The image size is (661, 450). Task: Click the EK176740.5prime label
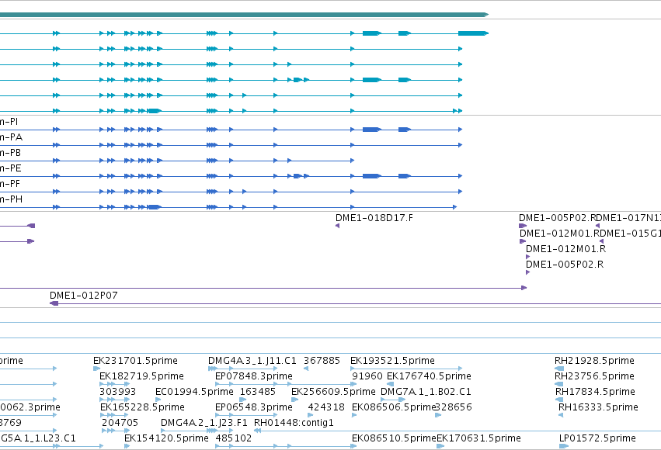tap(429, 376)
